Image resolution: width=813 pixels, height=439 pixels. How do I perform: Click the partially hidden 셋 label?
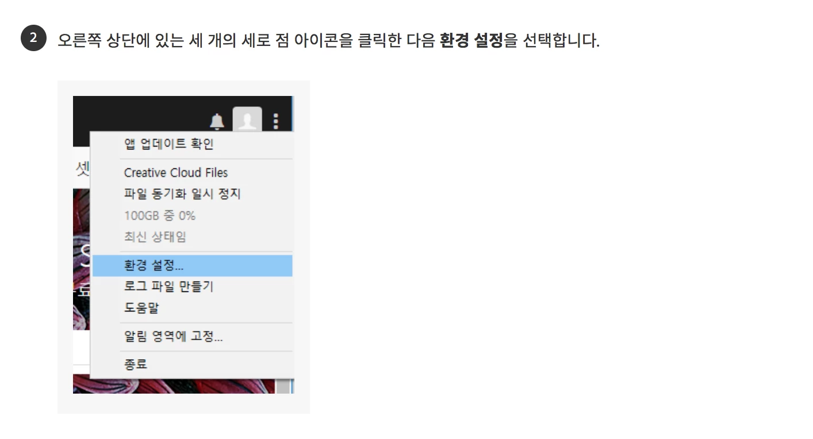(82, 170)
